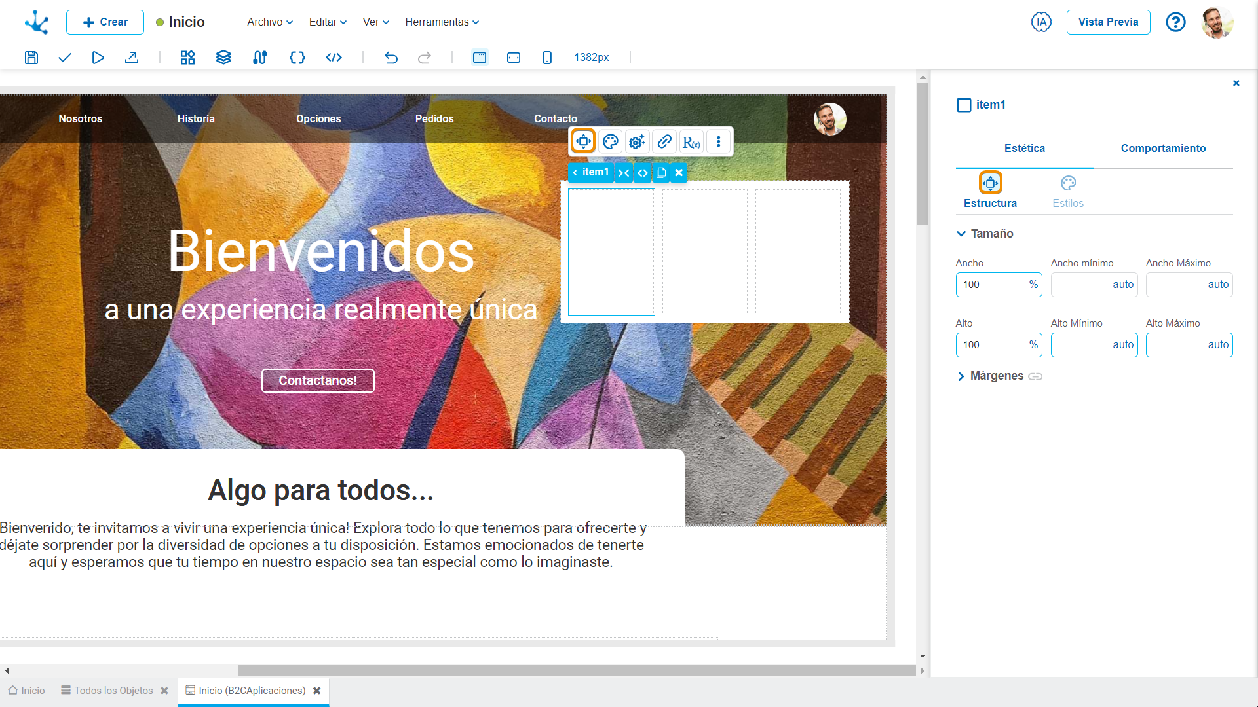Click the export/publish arrow icon

click(x=132, y=58)
